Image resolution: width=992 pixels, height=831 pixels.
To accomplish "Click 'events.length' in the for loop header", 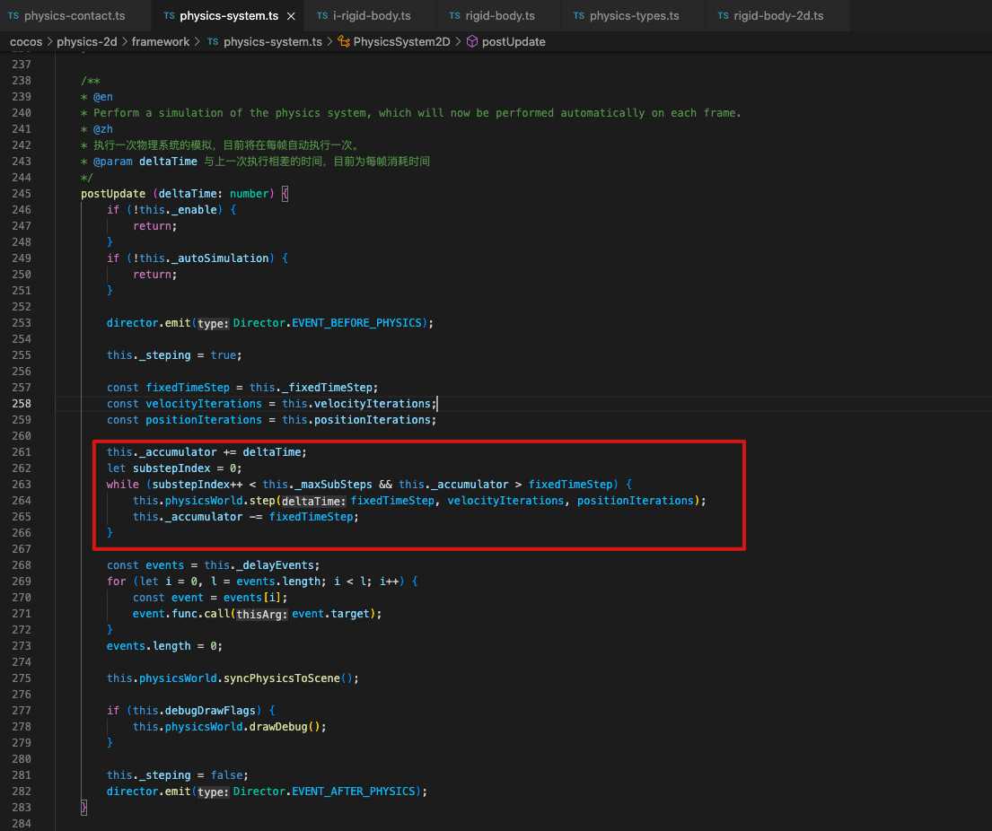I will tap(278, 582).
